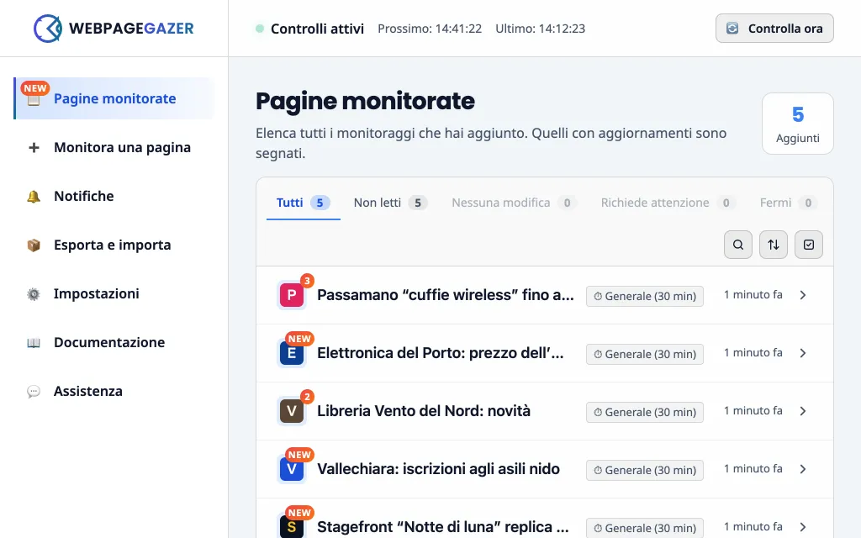Click the "Prossimo: 14:41:22" text
Viewport: 861px width, 538px height.
(x=430, y=29)
